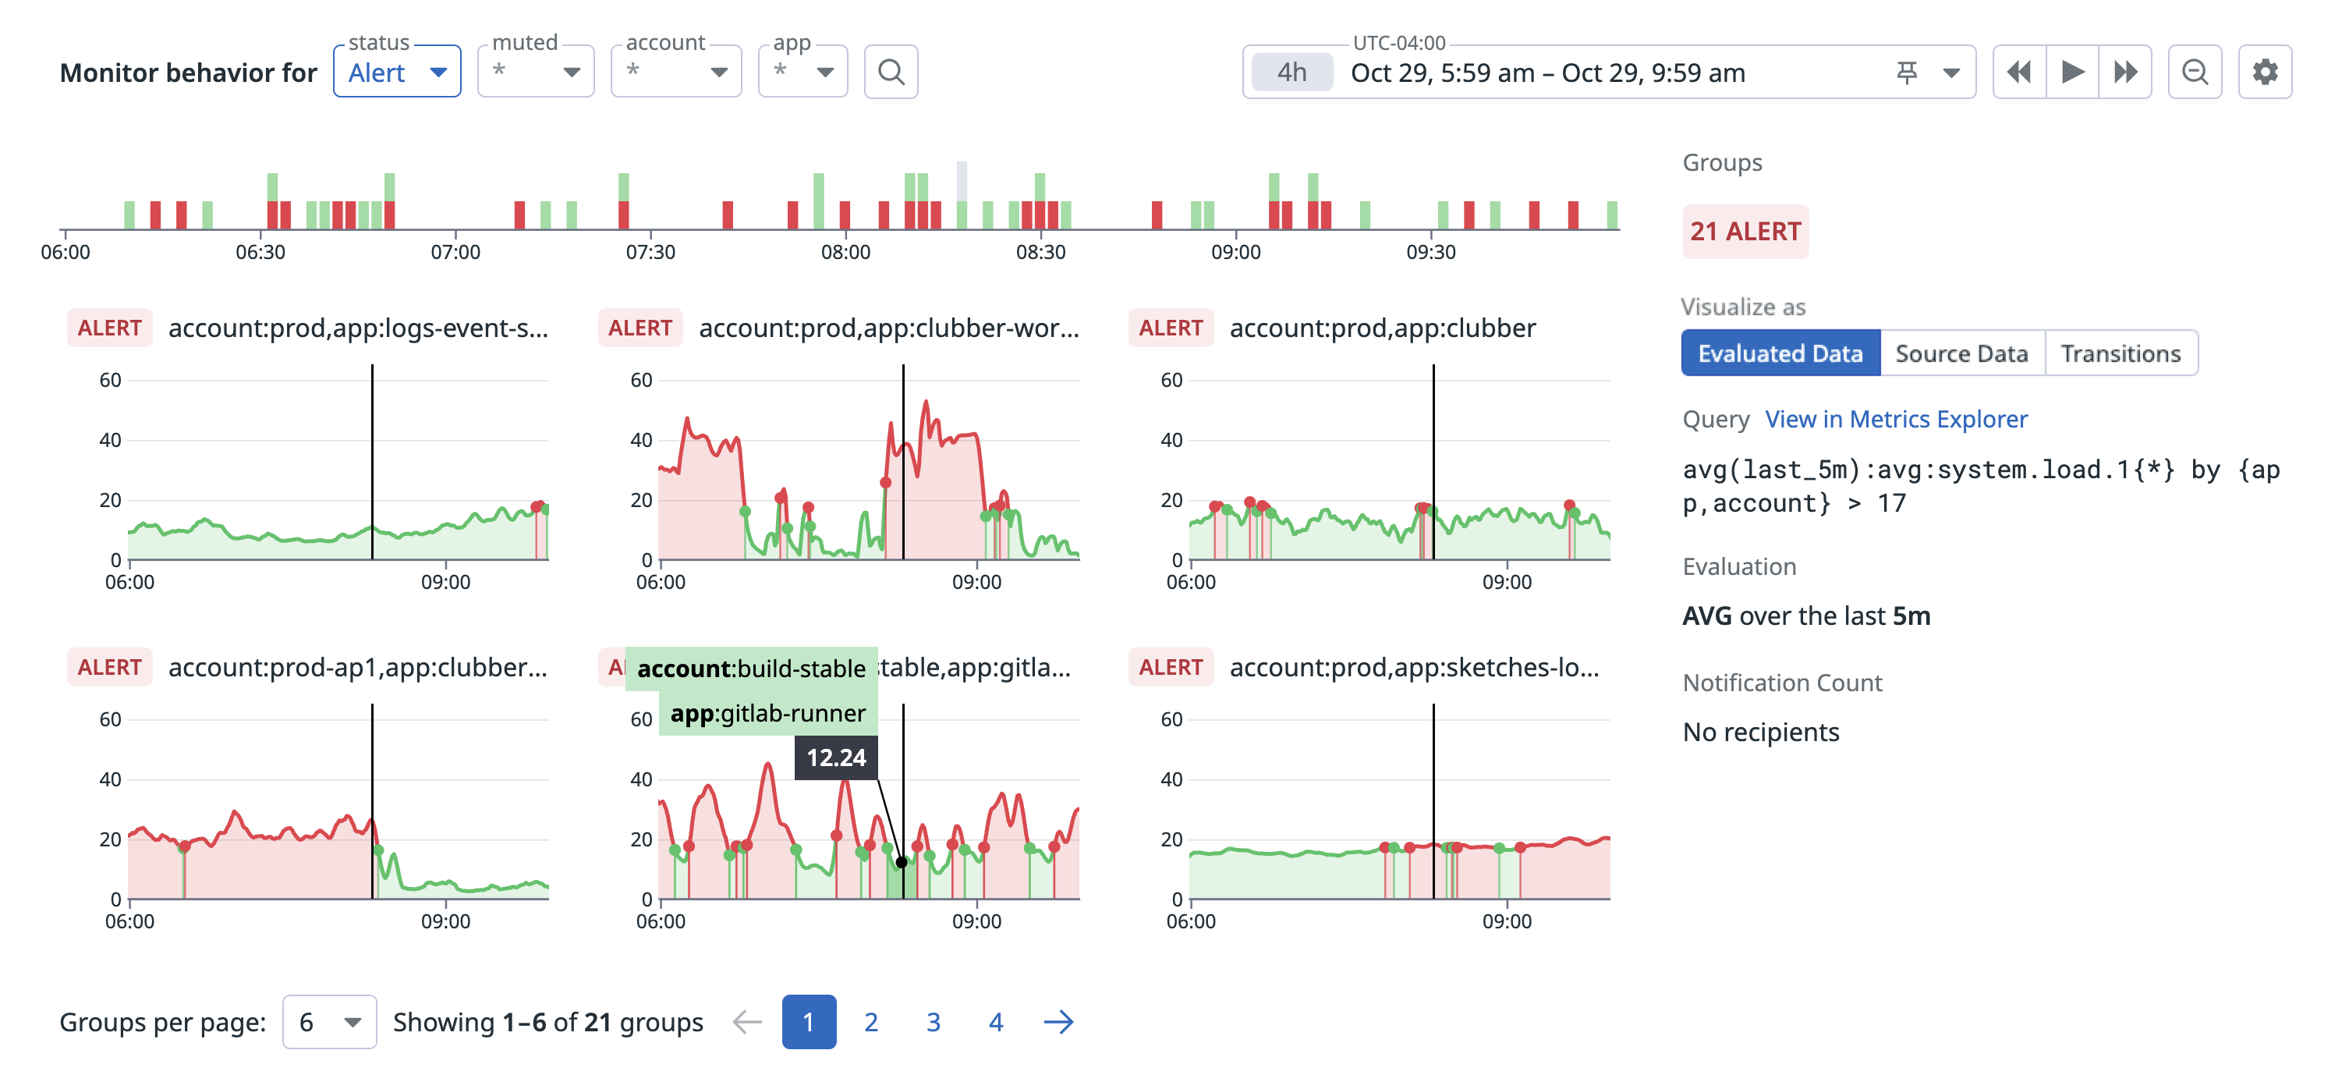
Task: Click the 4h time span selector
Action: coord(1291,72)
